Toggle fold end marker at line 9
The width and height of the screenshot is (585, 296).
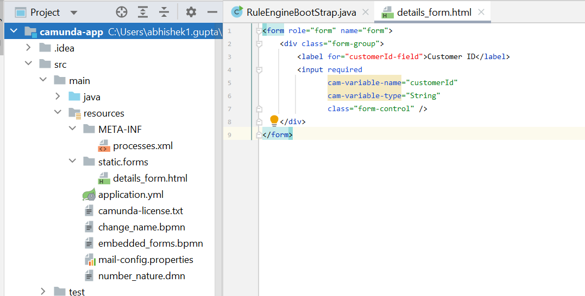click(259, 135)
